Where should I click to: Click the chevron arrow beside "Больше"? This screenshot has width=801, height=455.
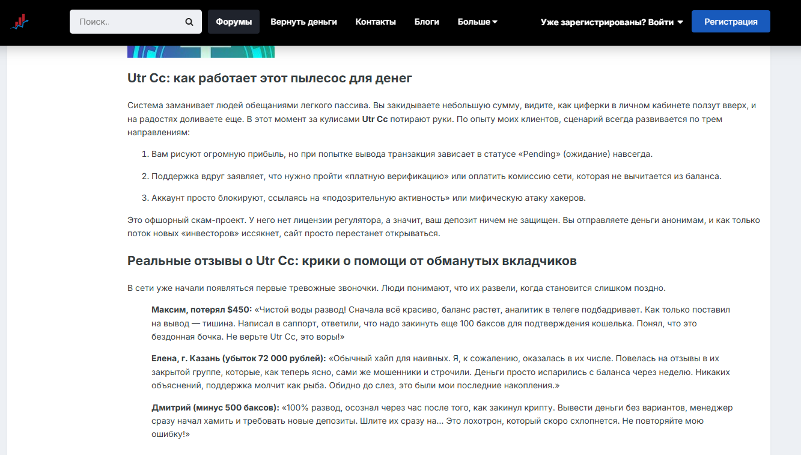[495, 21]
